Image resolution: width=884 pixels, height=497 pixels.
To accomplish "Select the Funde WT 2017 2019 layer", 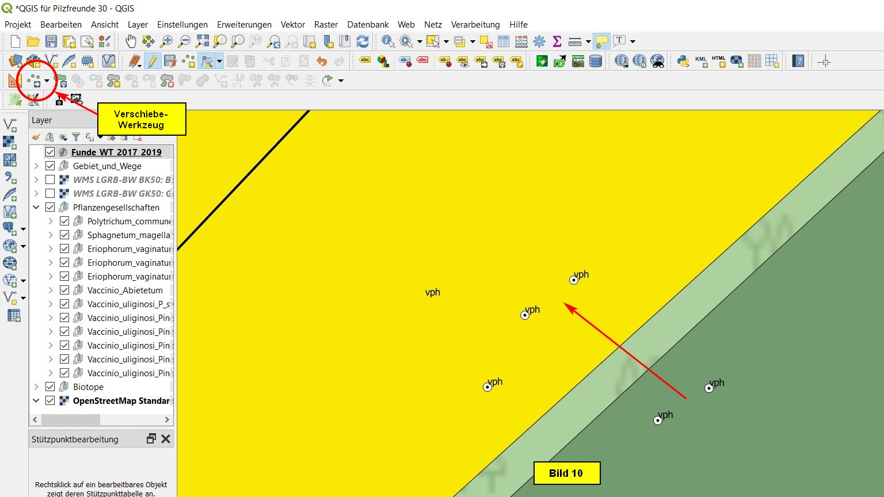I will coord(116,152).
